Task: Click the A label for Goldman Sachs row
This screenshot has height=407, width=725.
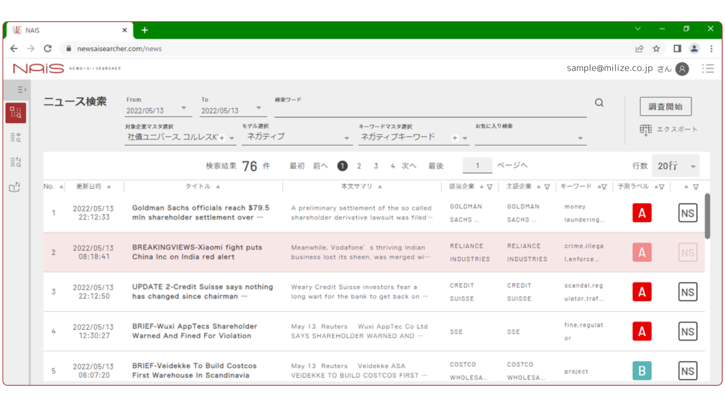Action: coord(642,213)
